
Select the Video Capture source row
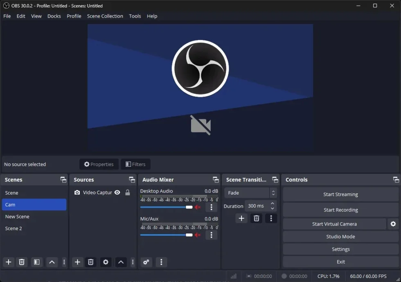coord(103,192)
